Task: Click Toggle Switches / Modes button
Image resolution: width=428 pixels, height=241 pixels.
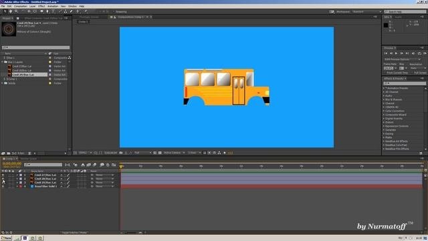Action: [74, 233]
